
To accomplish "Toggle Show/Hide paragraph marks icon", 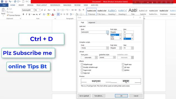I will [x=84, y=10].
